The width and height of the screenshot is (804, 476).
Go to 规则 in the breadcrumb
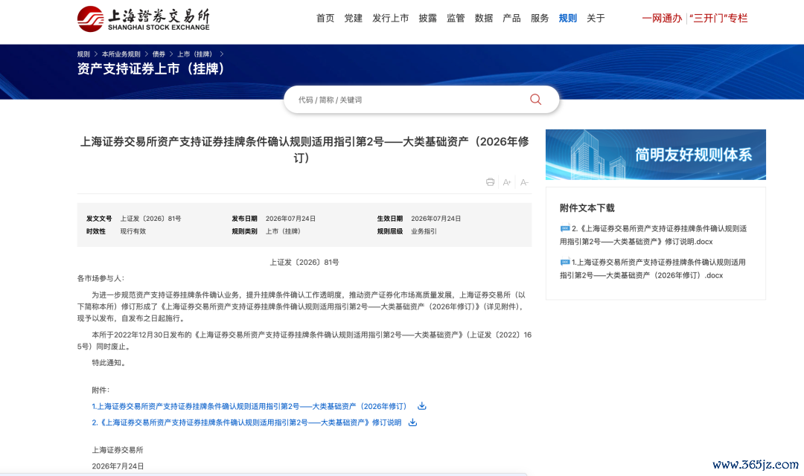(83, 54)
